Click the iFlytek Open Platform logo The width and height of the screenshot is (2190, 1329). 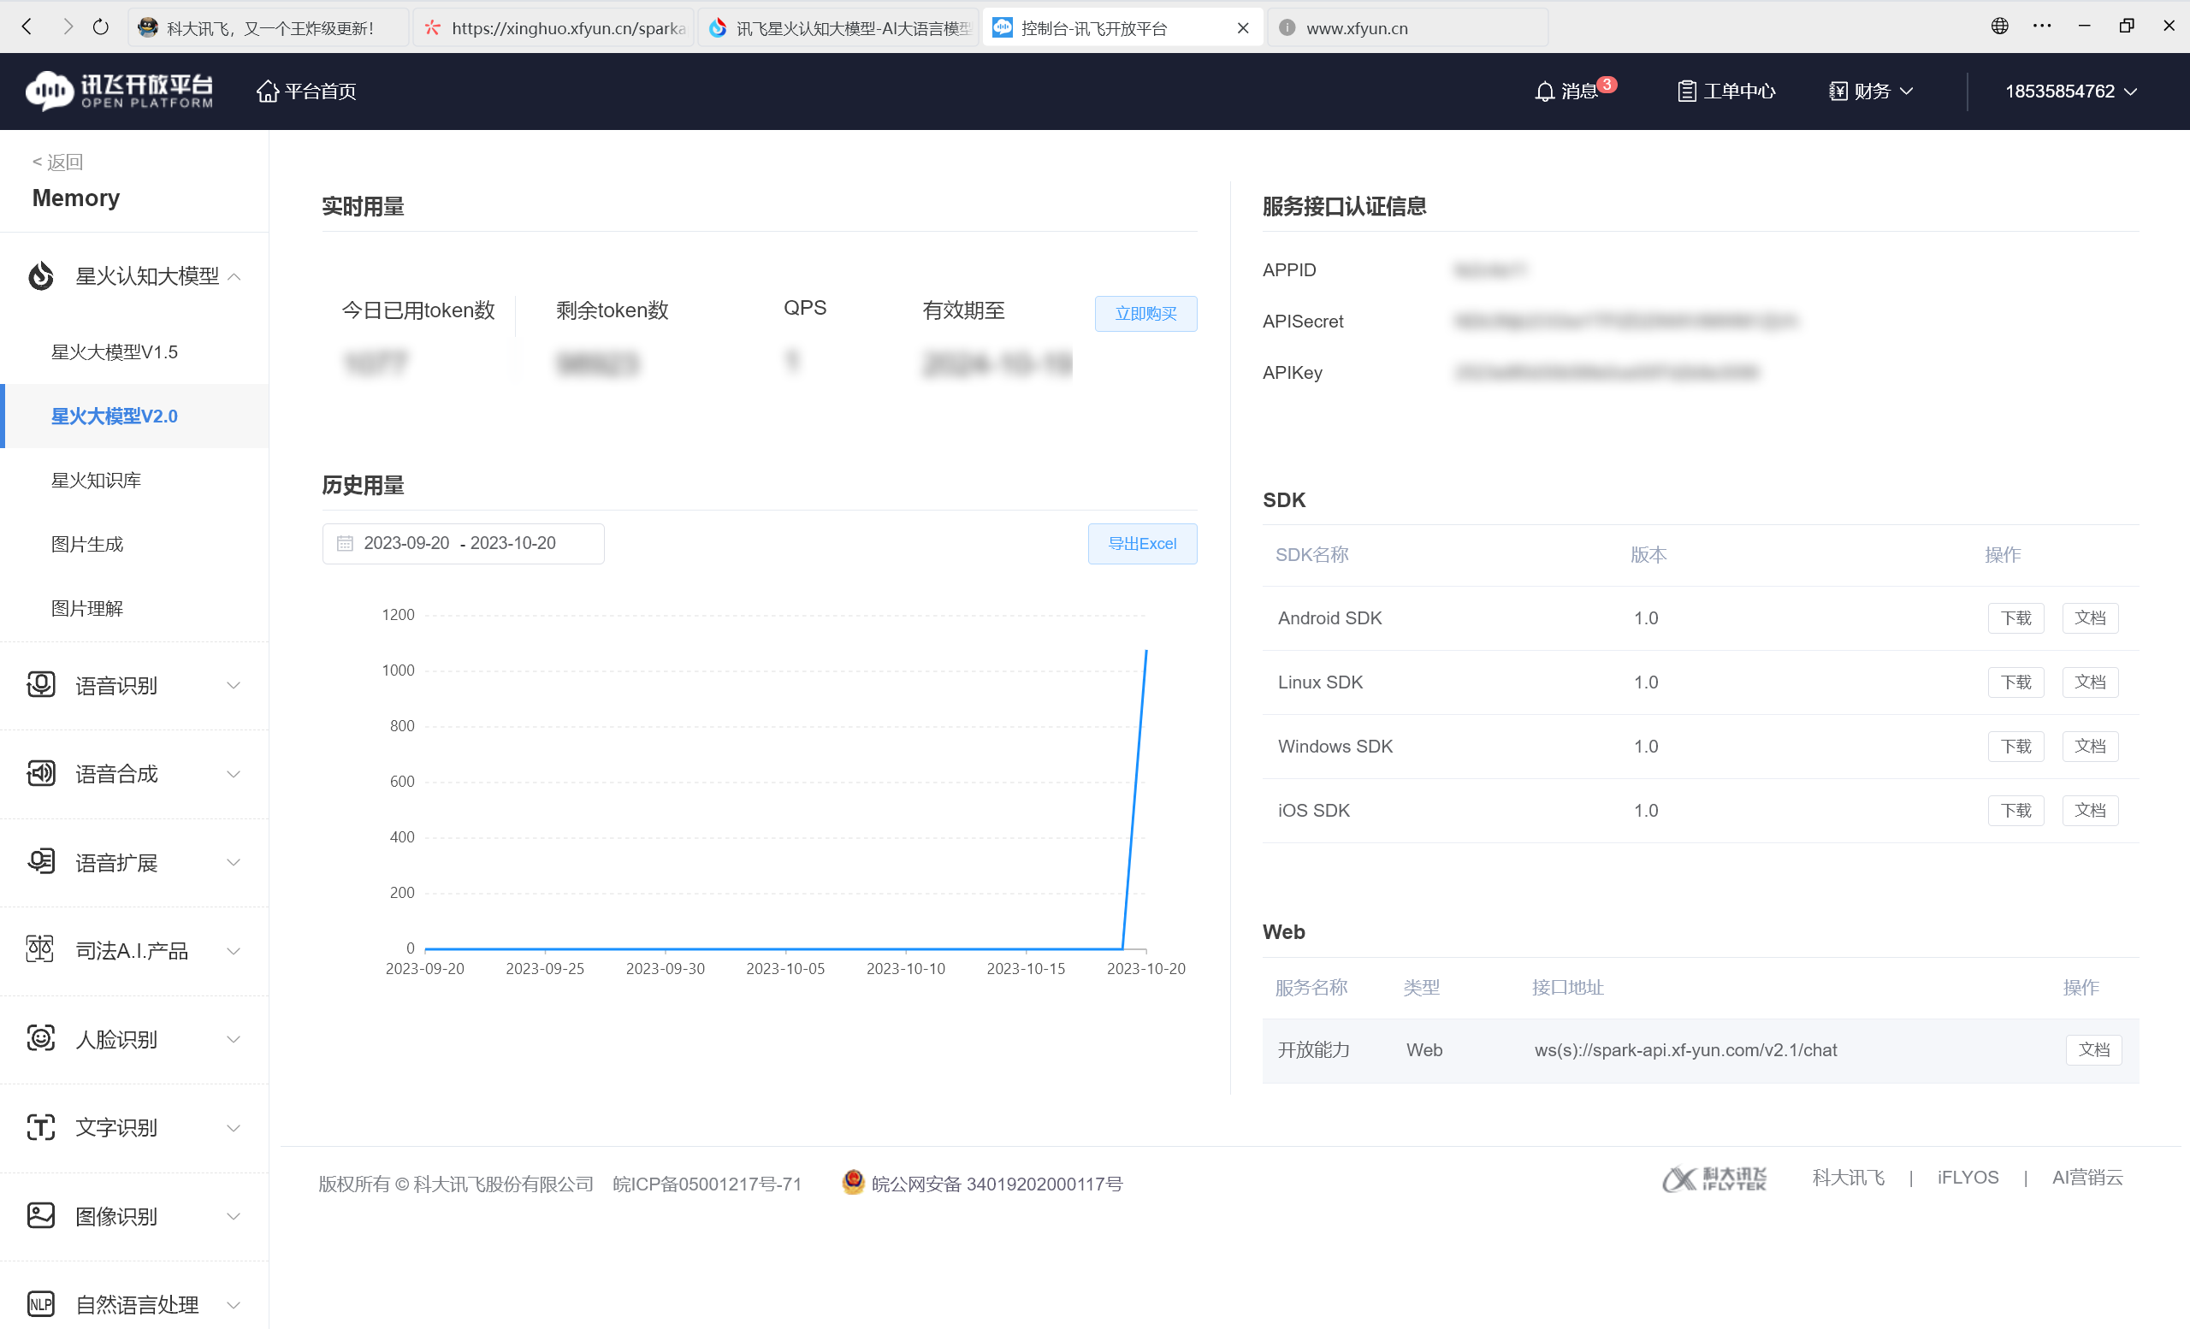[x=120, y=91]
